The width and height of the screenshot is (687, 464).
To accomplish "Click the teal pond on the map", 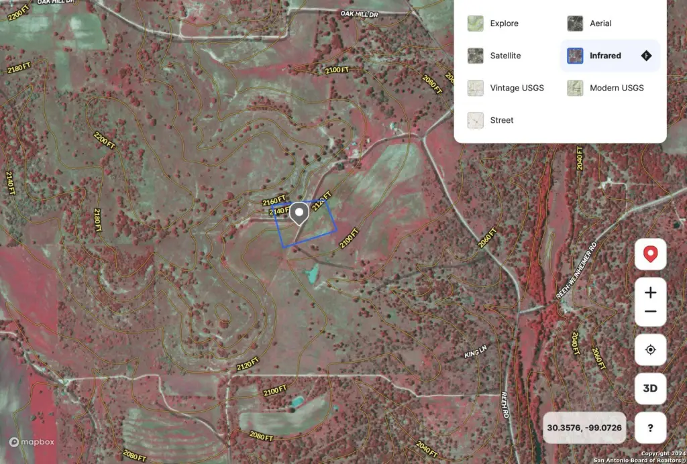I will click(311, 272).
